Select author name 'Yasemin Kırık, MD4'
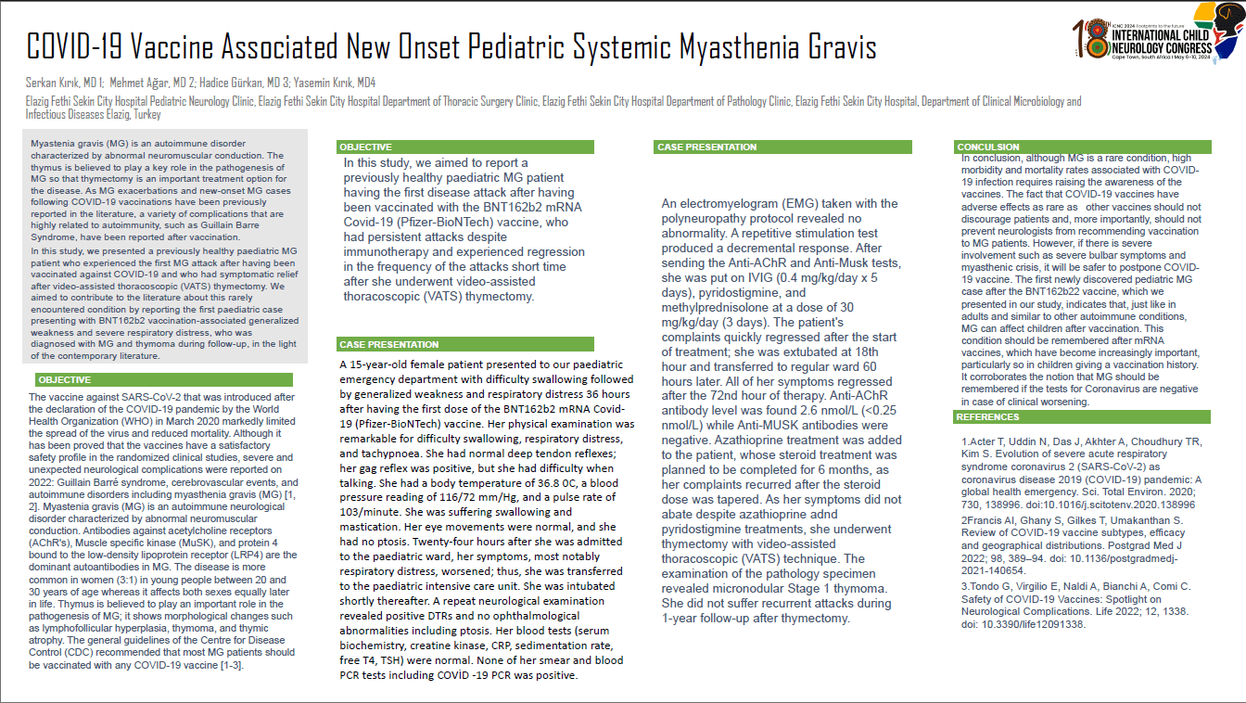The height and width of the screenshot is (703, 1246). point(334,83)
